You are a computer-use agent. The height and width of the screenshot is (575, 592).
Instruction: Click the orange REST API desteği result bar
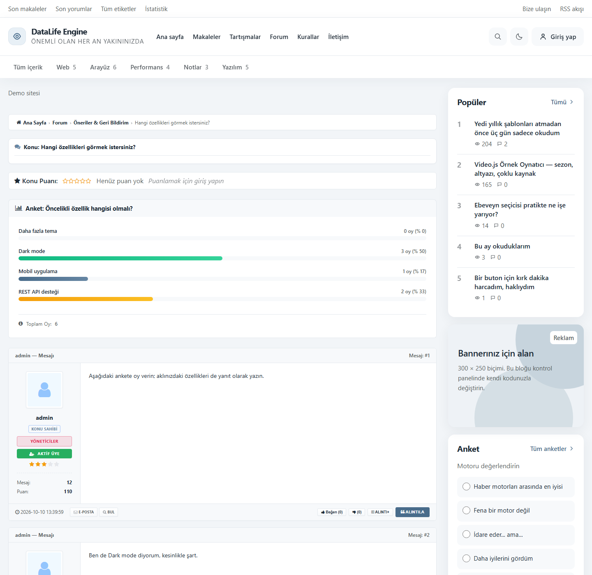[86, 299]
